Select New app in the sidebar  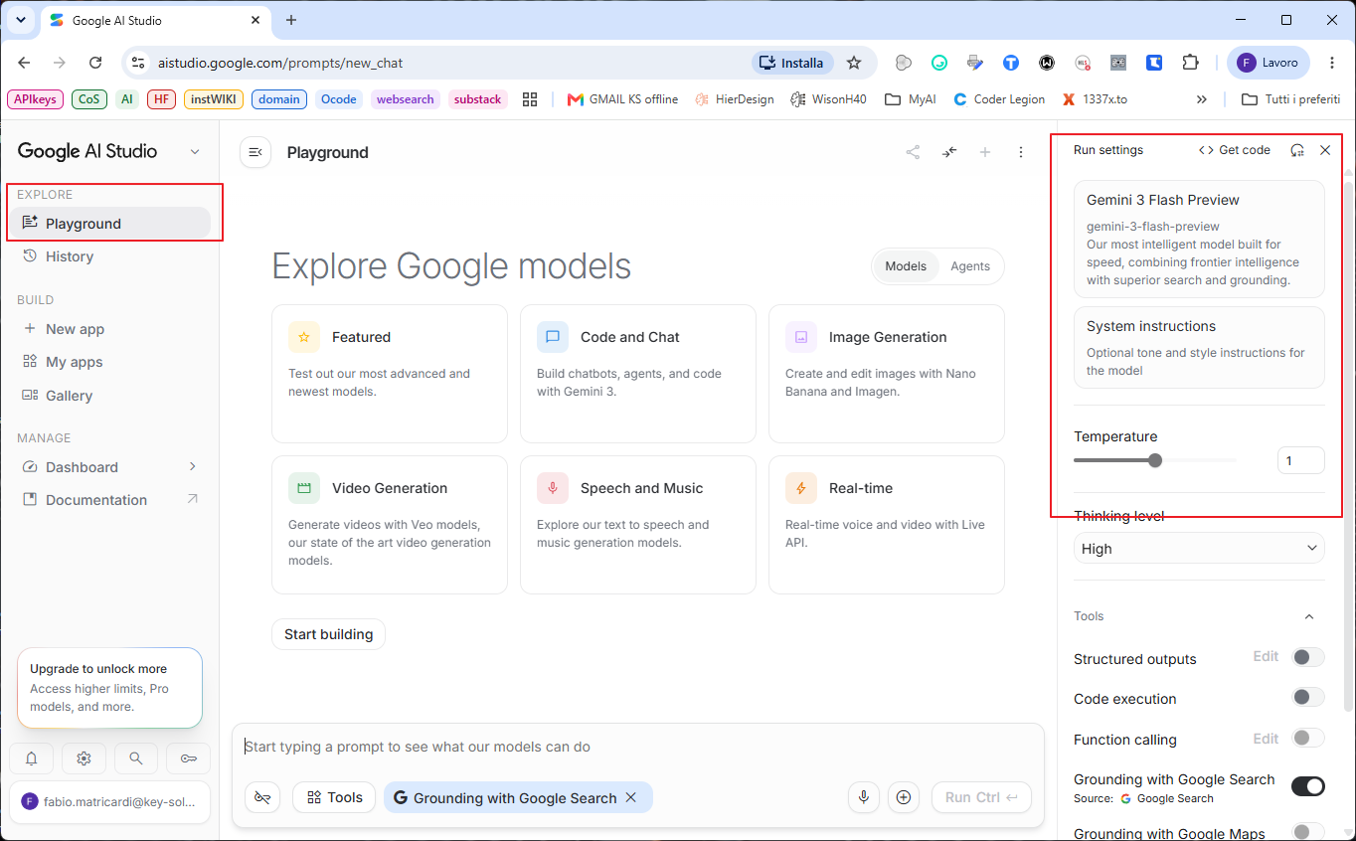point(109,329)
